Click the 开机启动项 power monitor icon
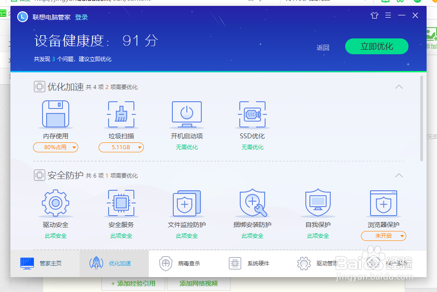 187,114
